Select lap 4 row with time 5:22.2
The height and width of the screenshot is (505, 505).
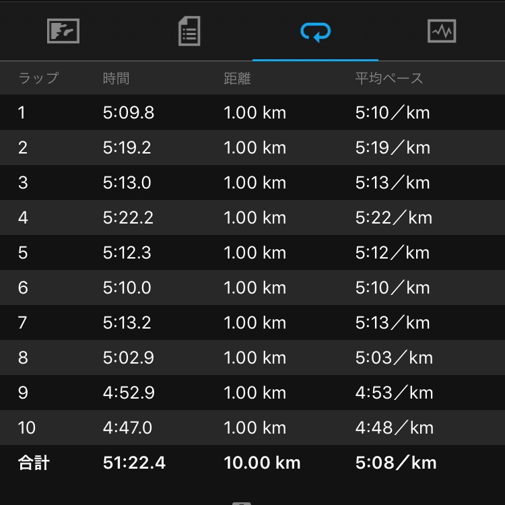pos(252,217)
